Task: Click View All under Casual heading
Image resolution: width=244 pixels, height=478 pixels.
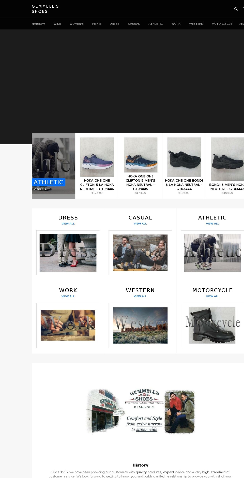Action: (140, 224)
